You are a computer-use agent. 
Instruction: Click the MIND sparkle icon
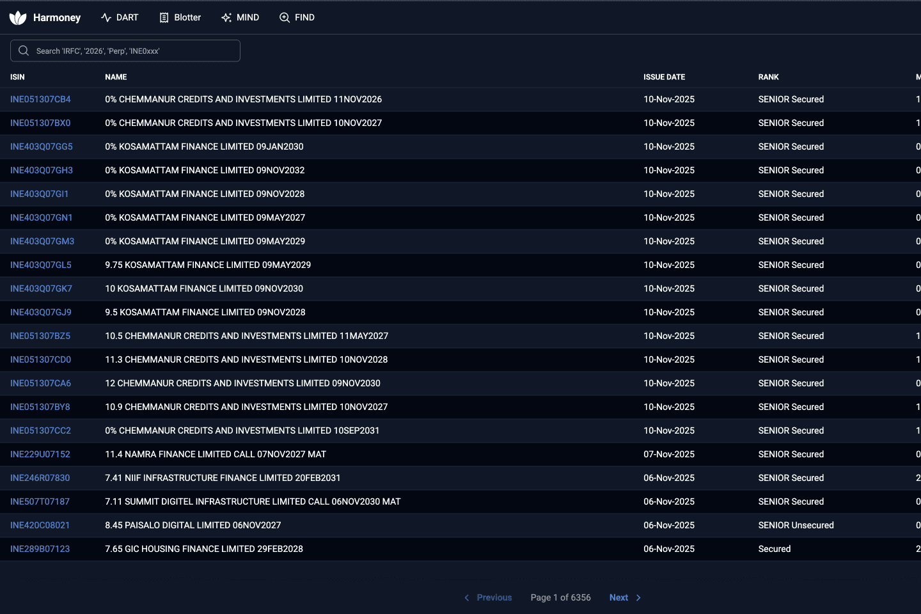pos(226,18)
